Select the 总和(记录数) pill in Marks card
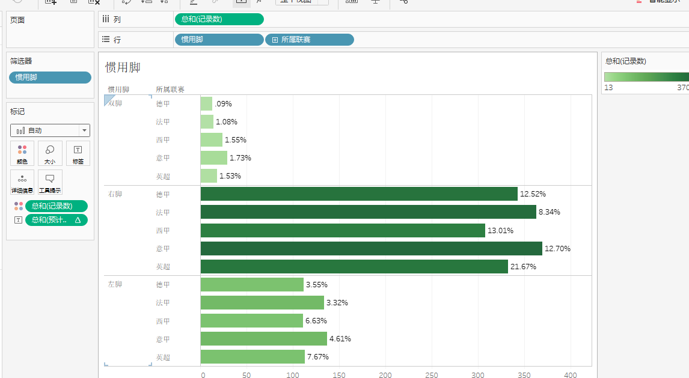 click(x=57, y=206)
